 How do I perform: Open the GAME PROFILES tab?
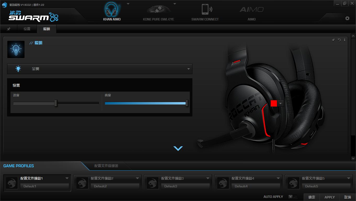point(19,166)
